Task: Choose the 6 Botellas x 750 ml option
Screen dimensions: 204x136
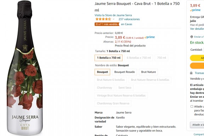Action: 139,58
